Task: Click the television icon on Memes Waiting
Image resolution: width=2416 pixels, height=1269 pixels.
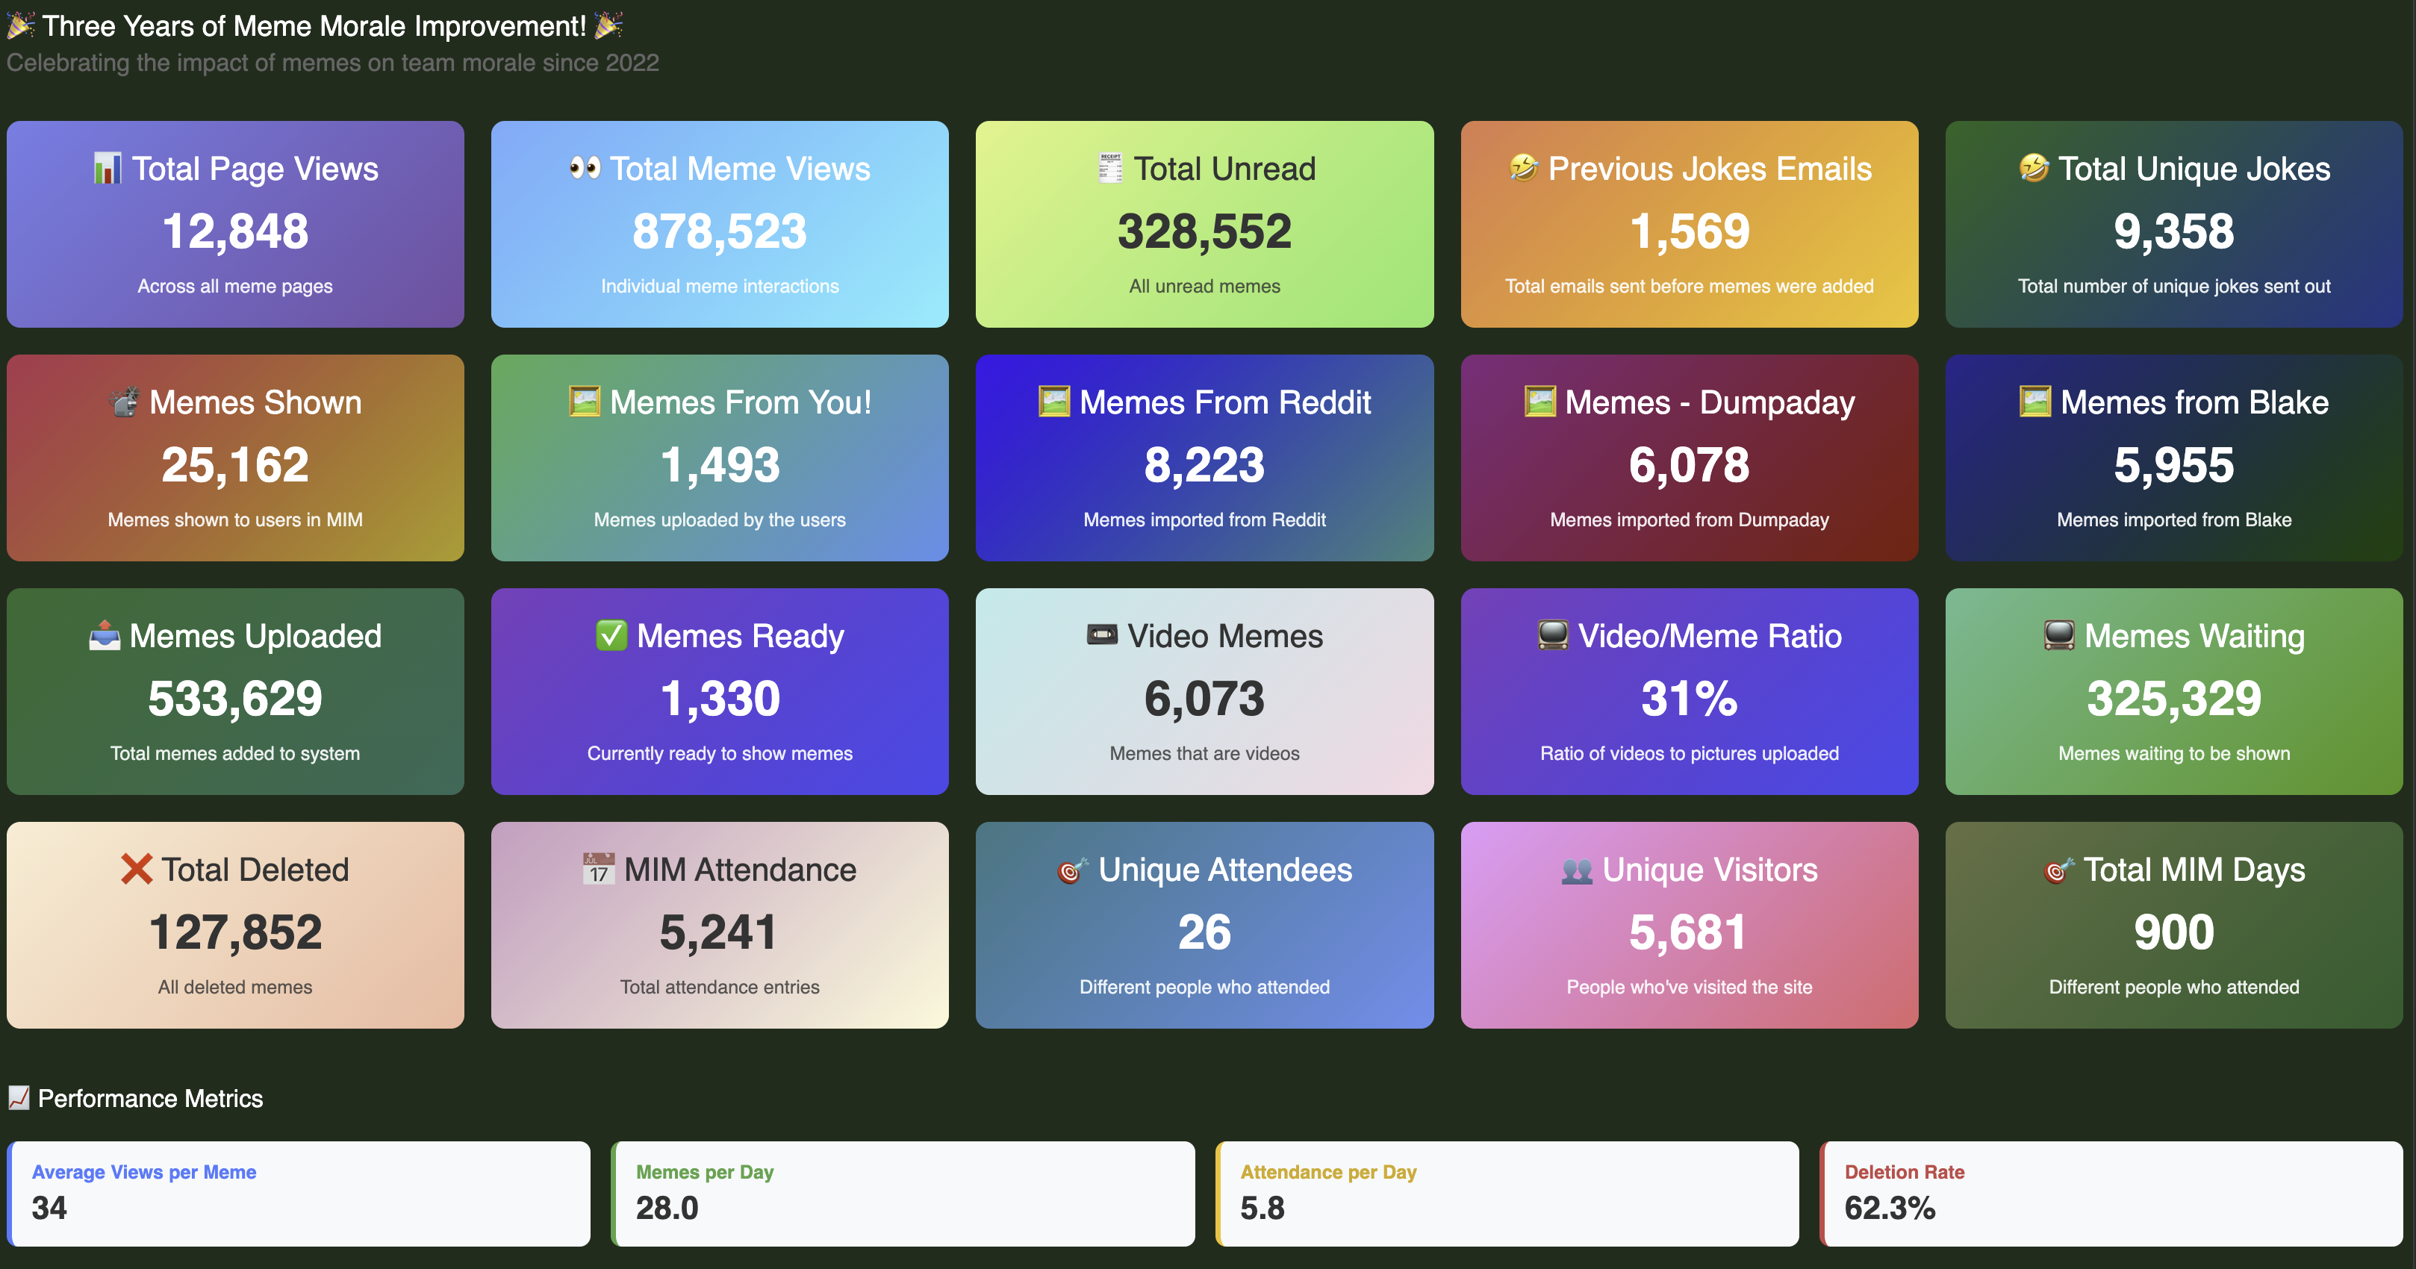Action: [2058, 636]
